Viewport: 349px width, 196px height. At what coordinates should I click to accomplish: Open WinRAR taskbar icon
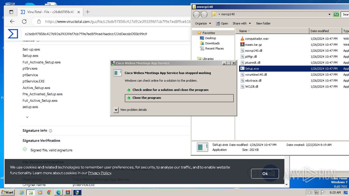click(68, 192)
